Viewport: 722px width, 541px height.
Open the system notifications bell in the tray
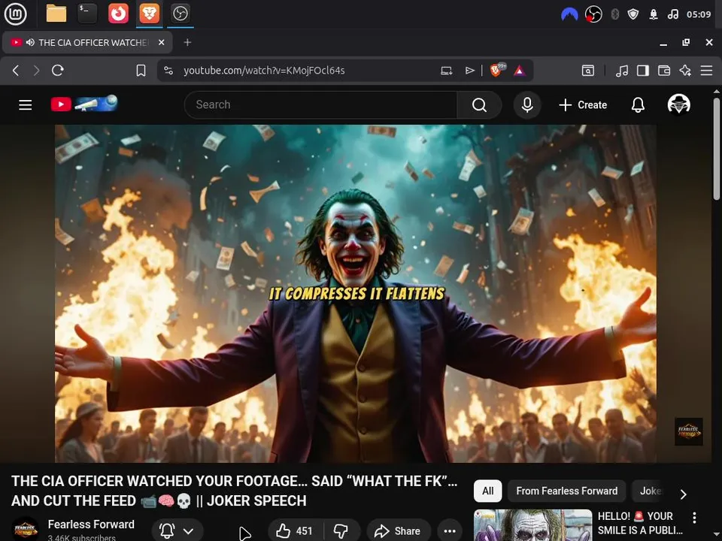click(x=654, y=14)
